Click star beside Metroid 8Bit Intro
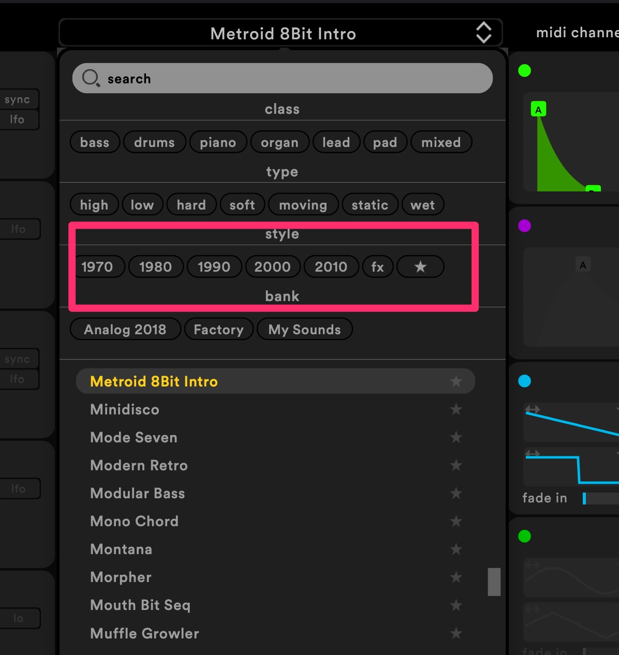619x655 pixels. click(455, 382)
